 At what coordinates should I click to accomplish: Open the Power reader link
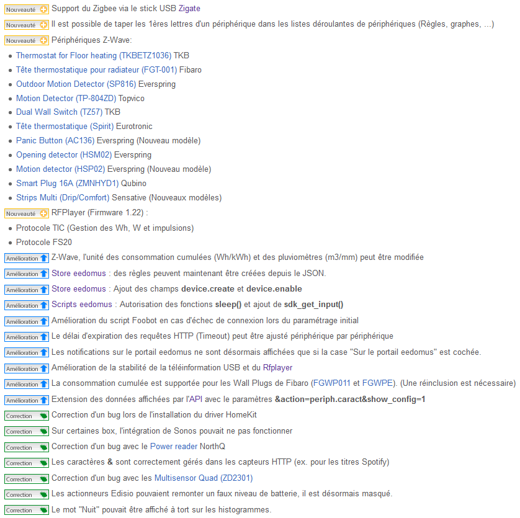174,447
